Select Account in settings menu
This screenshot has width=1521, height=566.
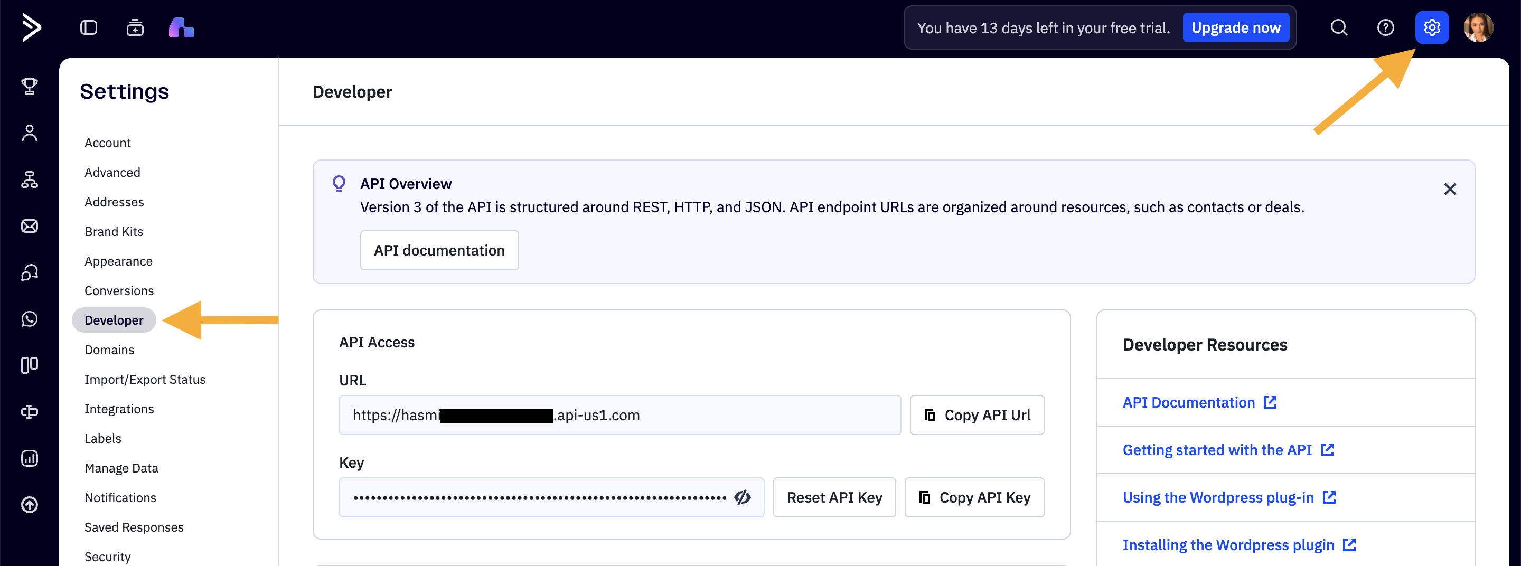[107, 143]
